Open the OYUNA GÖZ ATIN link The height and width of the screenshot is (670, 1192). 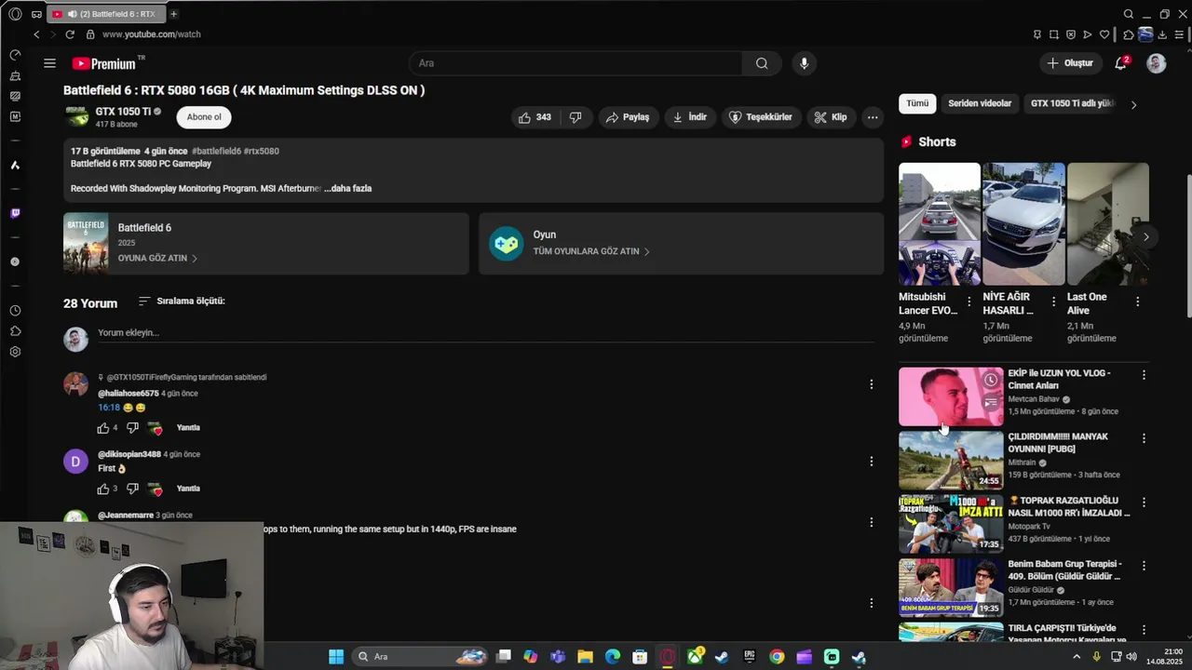point(157,258)
